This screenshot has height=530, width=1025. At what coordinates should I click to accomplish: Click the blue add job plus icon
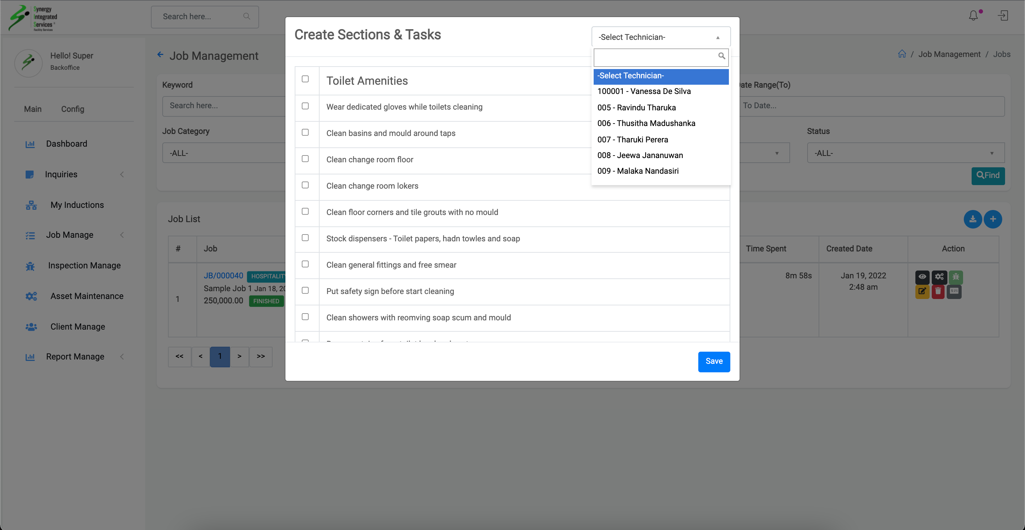[993, 219]
